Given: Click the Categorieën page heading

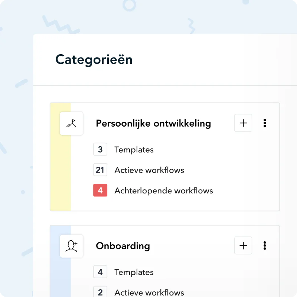Looking at the screenshot, I should click(94, 59).
